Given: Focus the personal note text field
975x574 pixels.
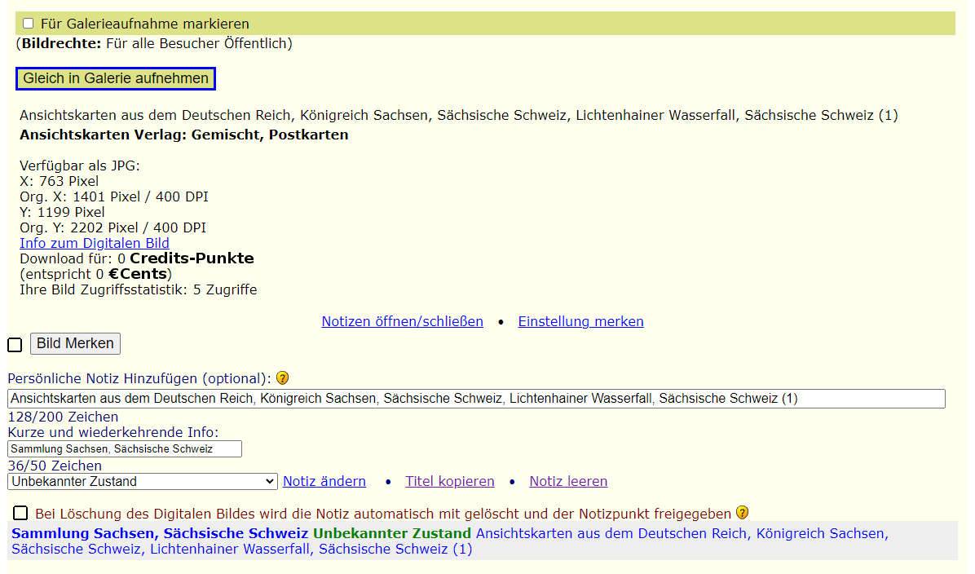Looking at the screenshot, I should tap(476, 399).
